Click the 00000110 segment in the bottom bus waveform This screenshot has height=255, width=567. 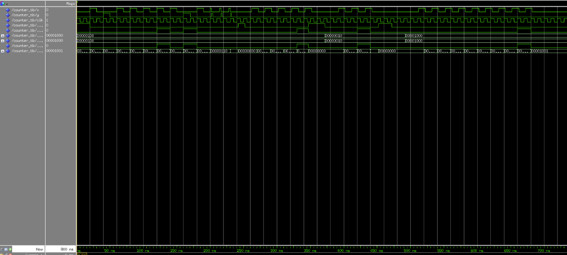point(220,51)
